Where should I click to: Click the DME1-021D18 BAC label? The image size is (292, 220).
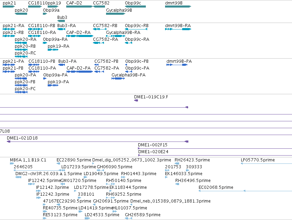[22, 138]
